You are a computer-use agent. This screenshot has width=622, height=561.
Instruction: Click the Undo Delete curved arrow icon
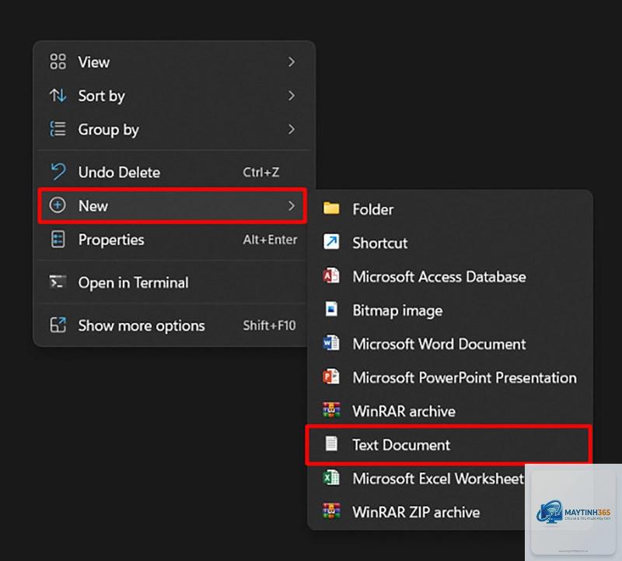pyautogui.click(x=58, y=172)
